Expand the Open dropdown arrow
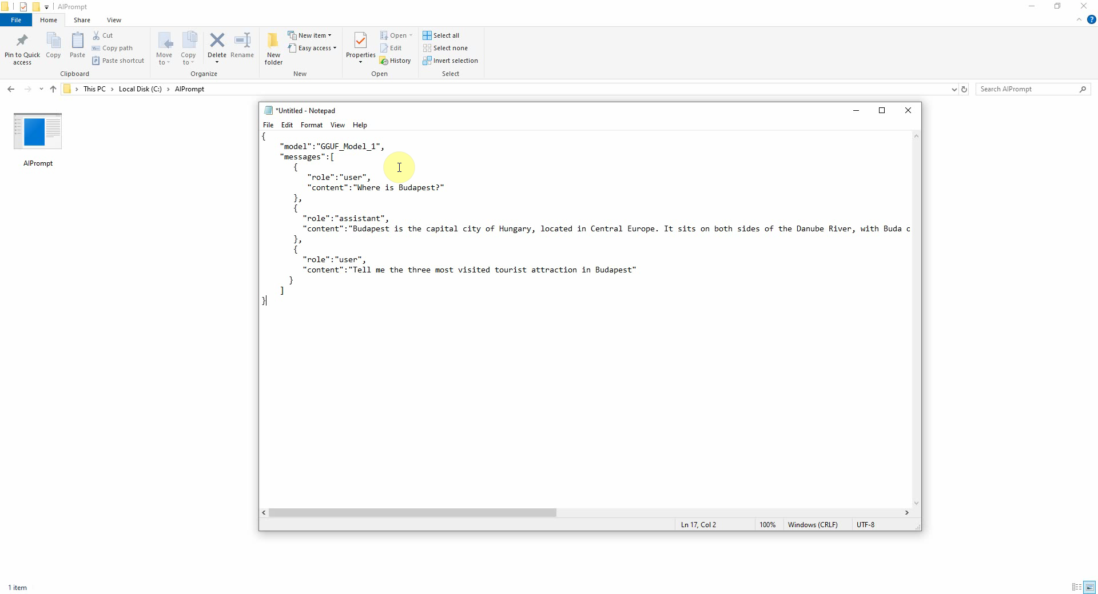The image size is (1098, 594). click(x=411, y=35)
